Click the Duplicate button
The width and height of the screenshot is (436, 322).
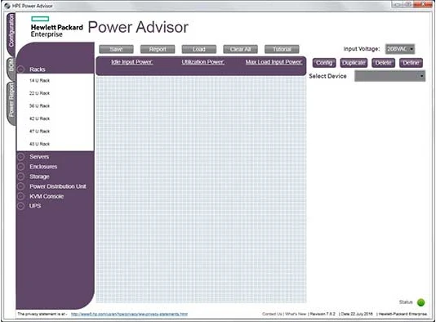pos(354,63)
